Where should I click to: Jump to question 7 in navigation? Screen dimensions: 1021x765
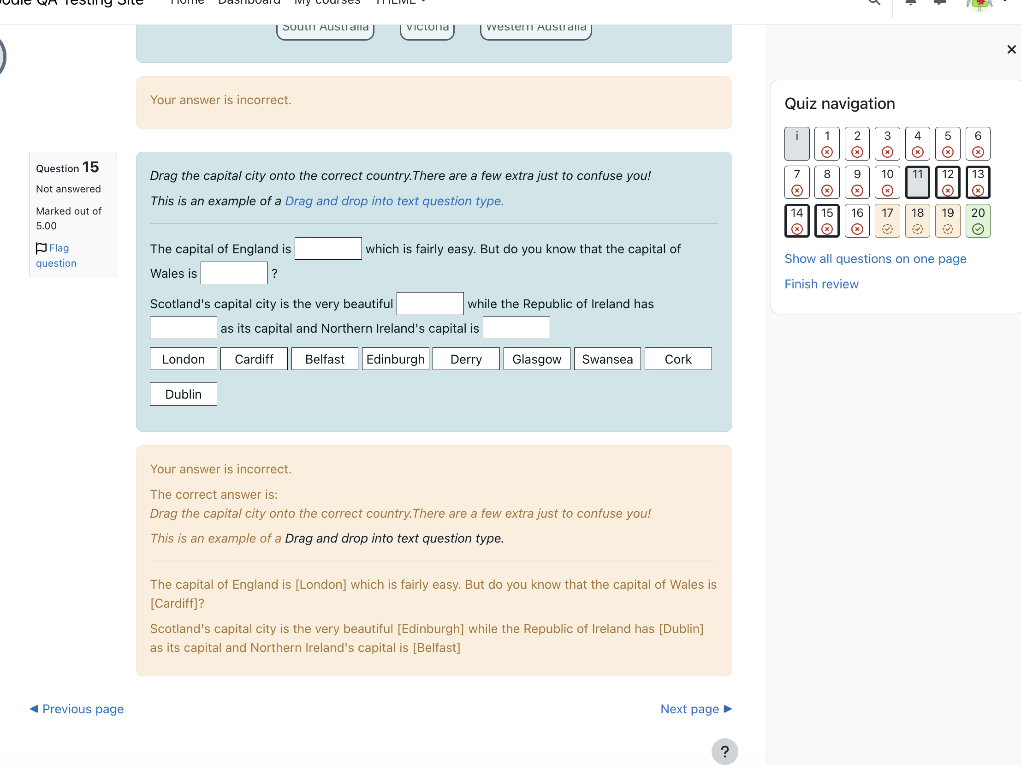coord(797,182)
